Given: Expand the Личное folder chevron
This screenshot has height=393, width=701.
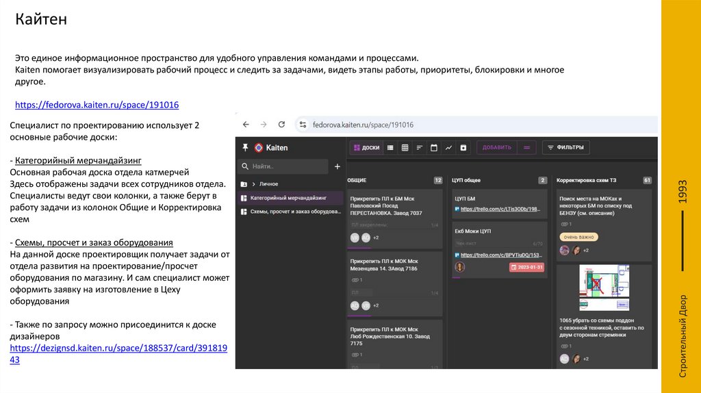Looking at the screenshot, I should (253, 184).
